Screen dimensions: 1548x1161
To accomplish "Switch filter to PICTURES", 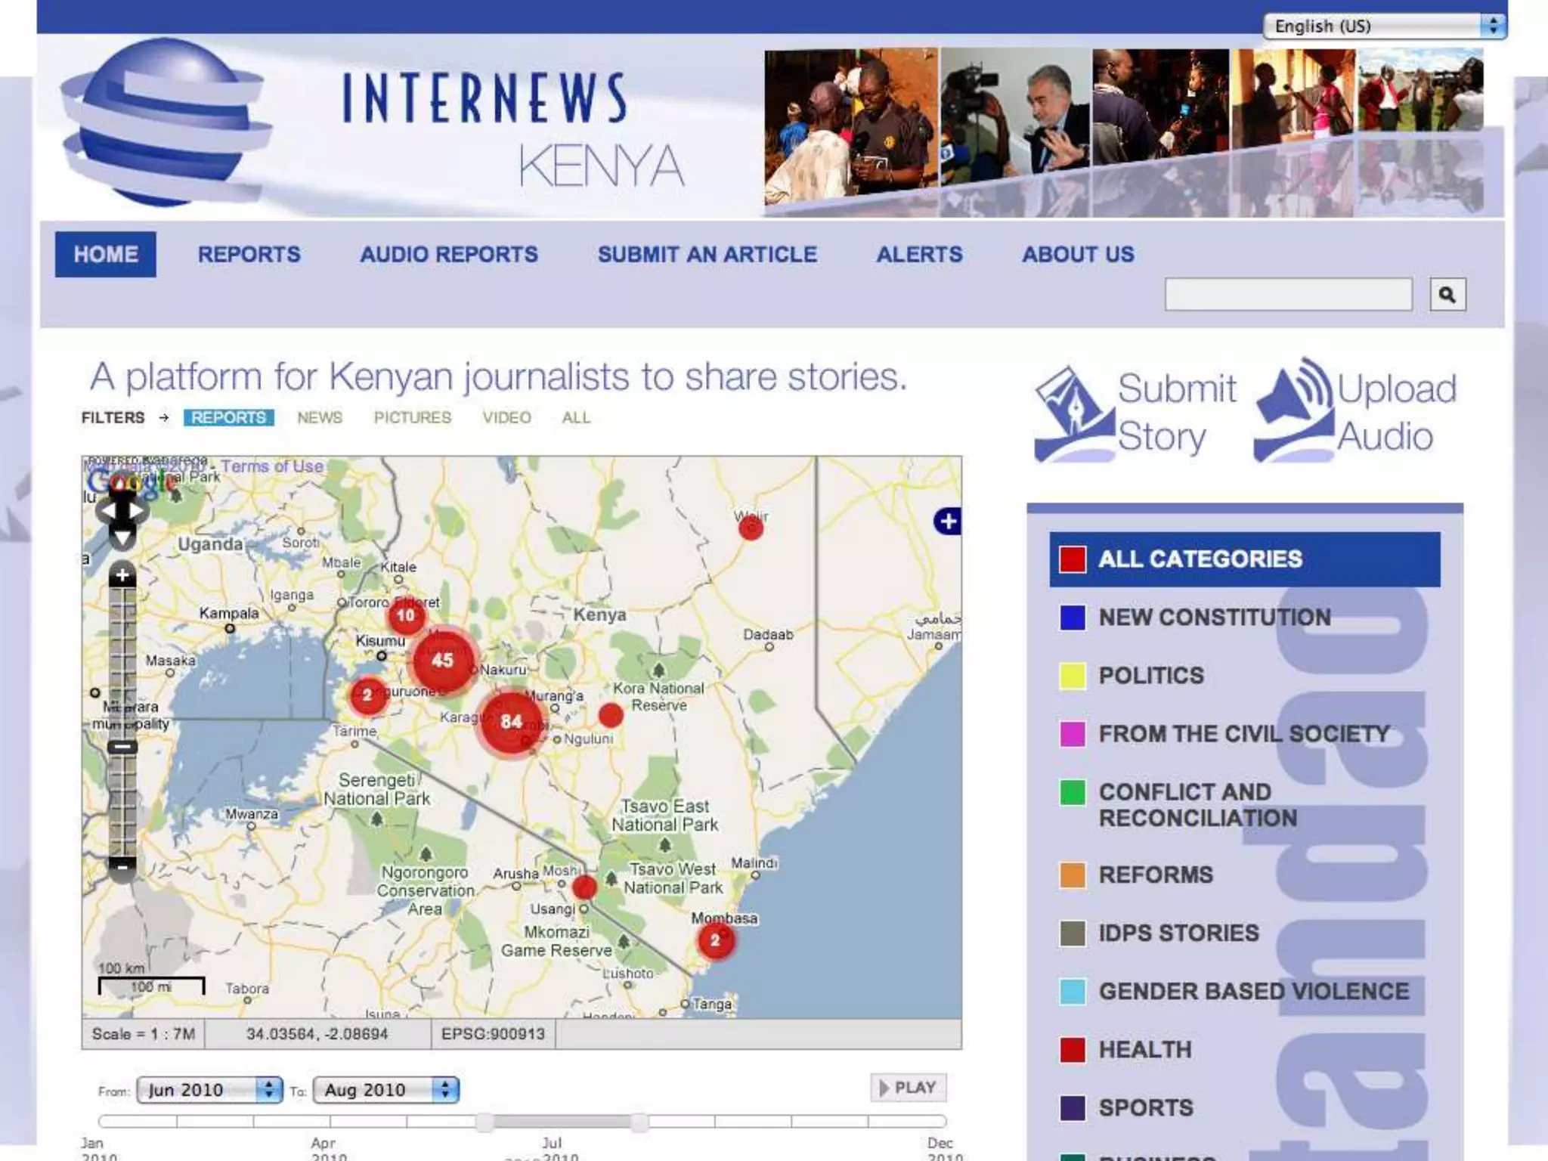I will click(x=412, y=418).
